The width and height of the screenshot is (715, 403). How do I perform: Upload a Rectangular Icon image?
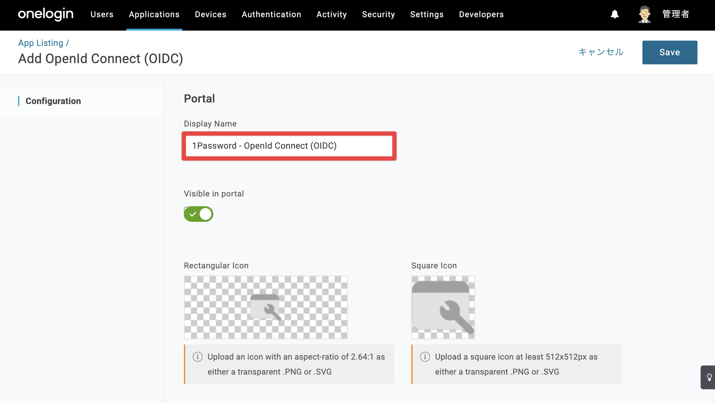point(266,307)
